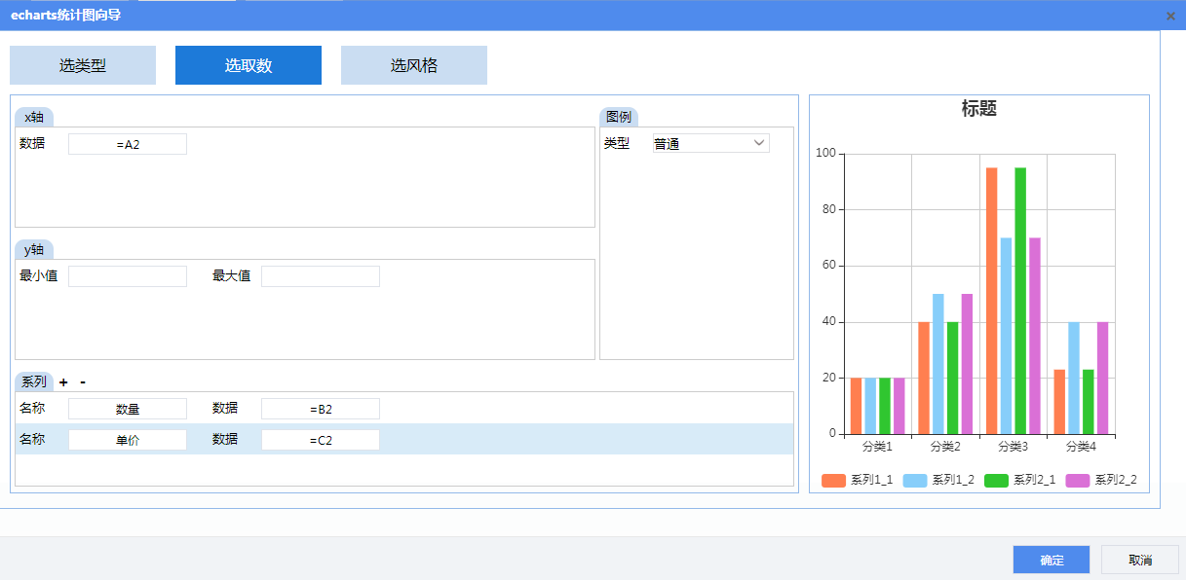Toggle the purple 系列2_2 legend swatch
The height and width of the screenshot is (580, 1186).
point(1078,480)
